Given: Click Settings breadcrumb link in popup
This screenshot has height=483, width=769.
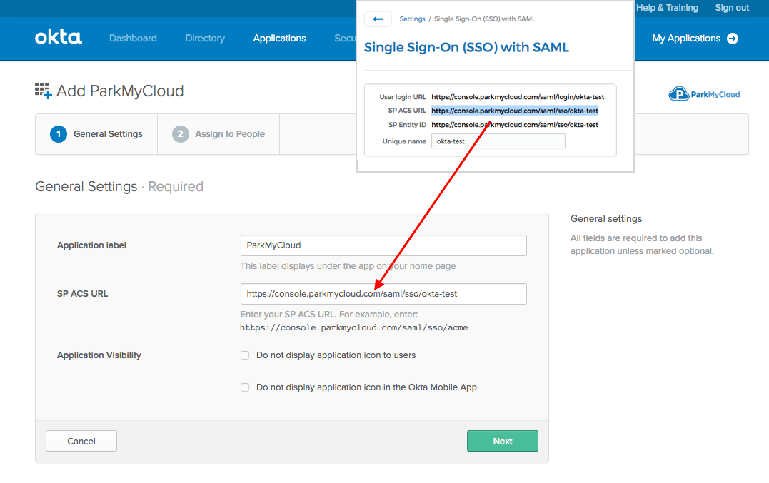Looking at the screenshot, I should [412, 19].
